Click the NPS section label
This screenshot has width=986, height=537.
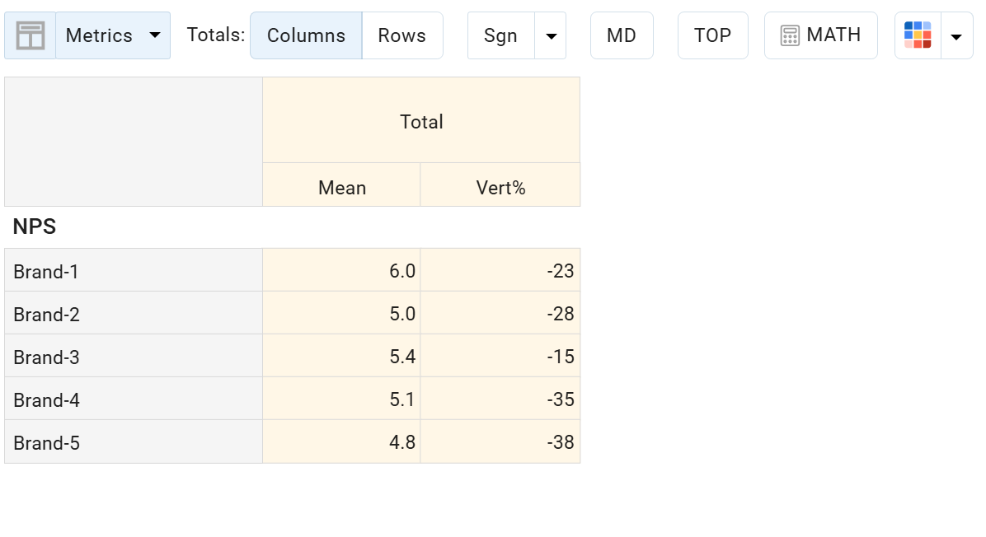pyautogui.click(x=34, y=226)
